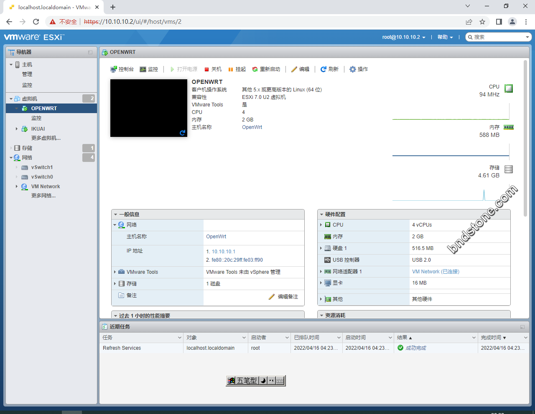This screenshot has height=414, width=535.
Task: Collapse the Virtual Machines tree node
Action: [x=11, y=99]
